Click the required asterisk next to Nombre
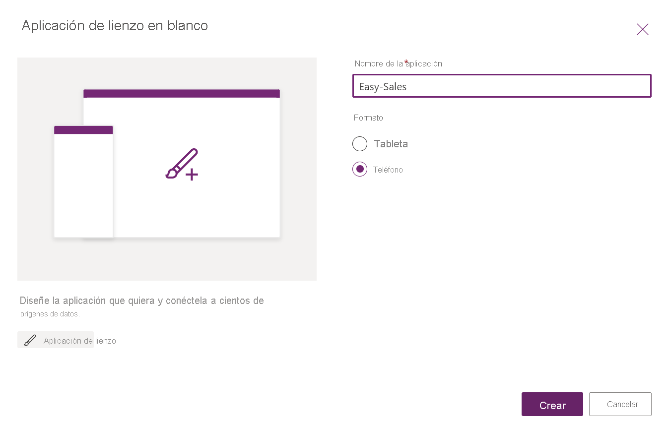 [x=405, y=61]
